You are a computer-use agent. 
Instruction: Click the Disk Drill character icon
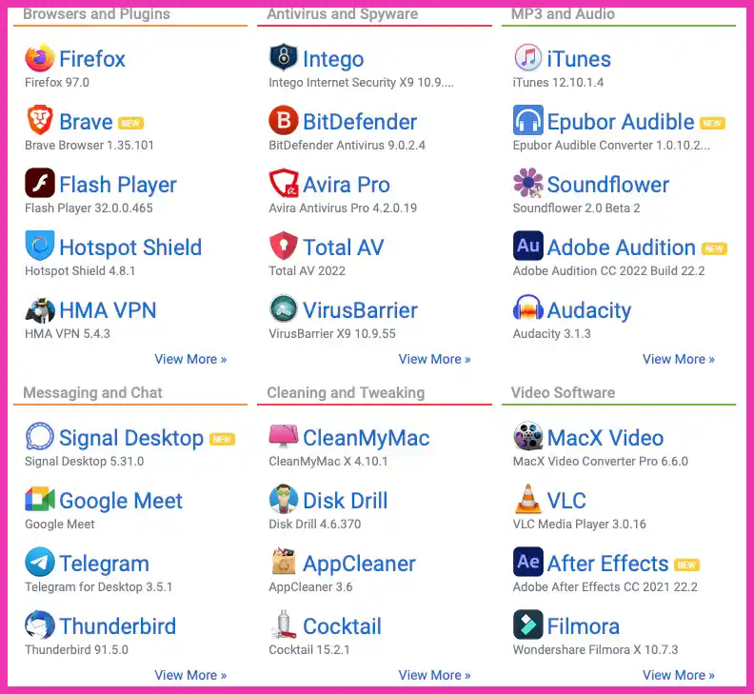(x=284, y=499)
